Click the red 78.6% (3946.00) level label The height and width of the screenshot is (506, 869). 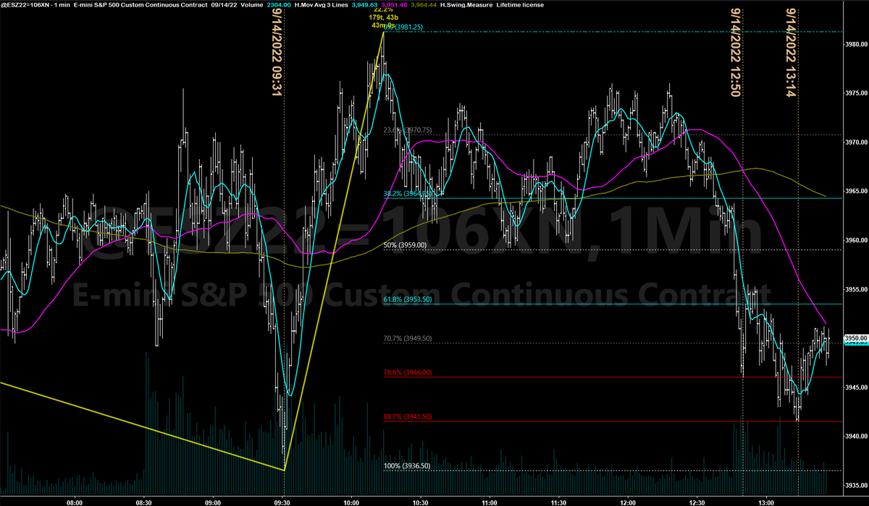[408, 373]
